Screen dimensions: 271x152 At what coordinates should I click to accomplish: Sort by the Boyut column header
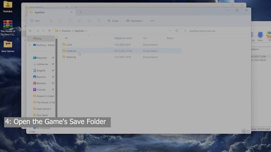pyautogui.click(x=170, y=38)
